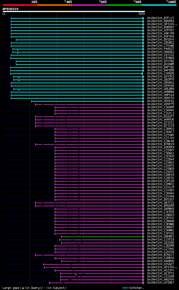Open hit UniRef100_C2X1J5
Image resolution: width=179 pixels, height=290 pixels.
click(x=161, y=187)
